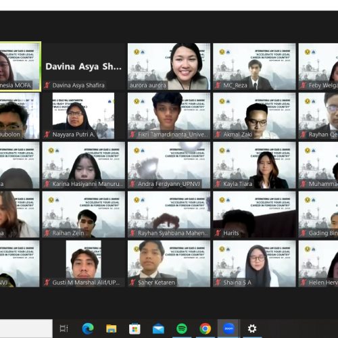Image resolution: width=338 pixels, height=338 pixels.
Task: Click the name label 'Kayla Tiara'
Action: [238, 184]
